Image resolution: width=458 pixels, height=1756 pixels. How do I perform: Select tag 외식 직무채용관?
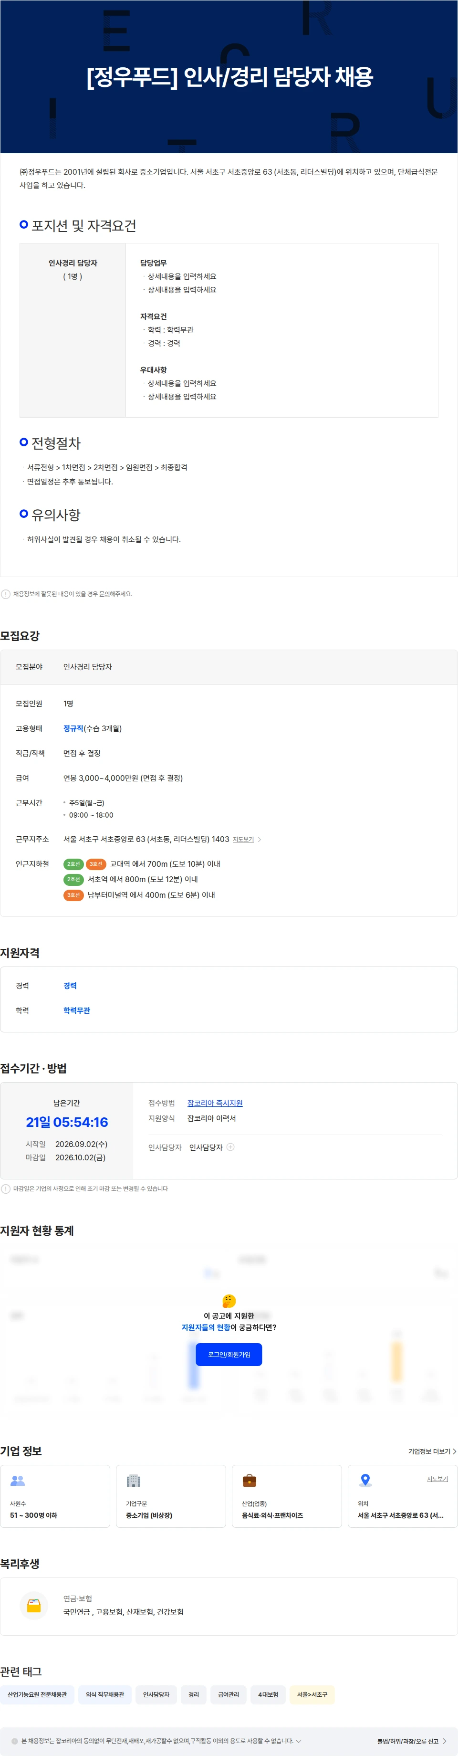pyautogui.click(x=105, y=1694)
